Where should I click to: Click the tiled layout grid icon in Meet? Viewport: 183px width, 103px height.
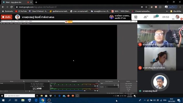136,17
